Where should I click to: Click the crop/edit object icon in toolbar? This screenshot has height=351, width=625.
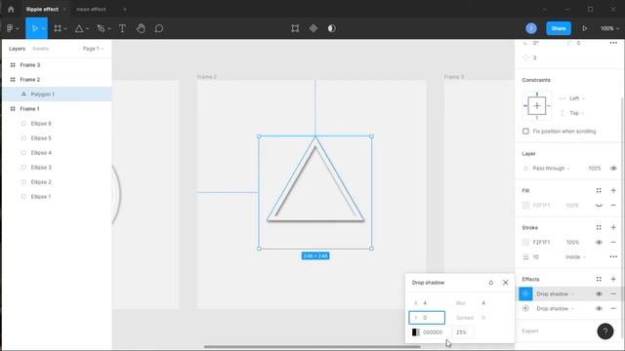click(295, 28)
